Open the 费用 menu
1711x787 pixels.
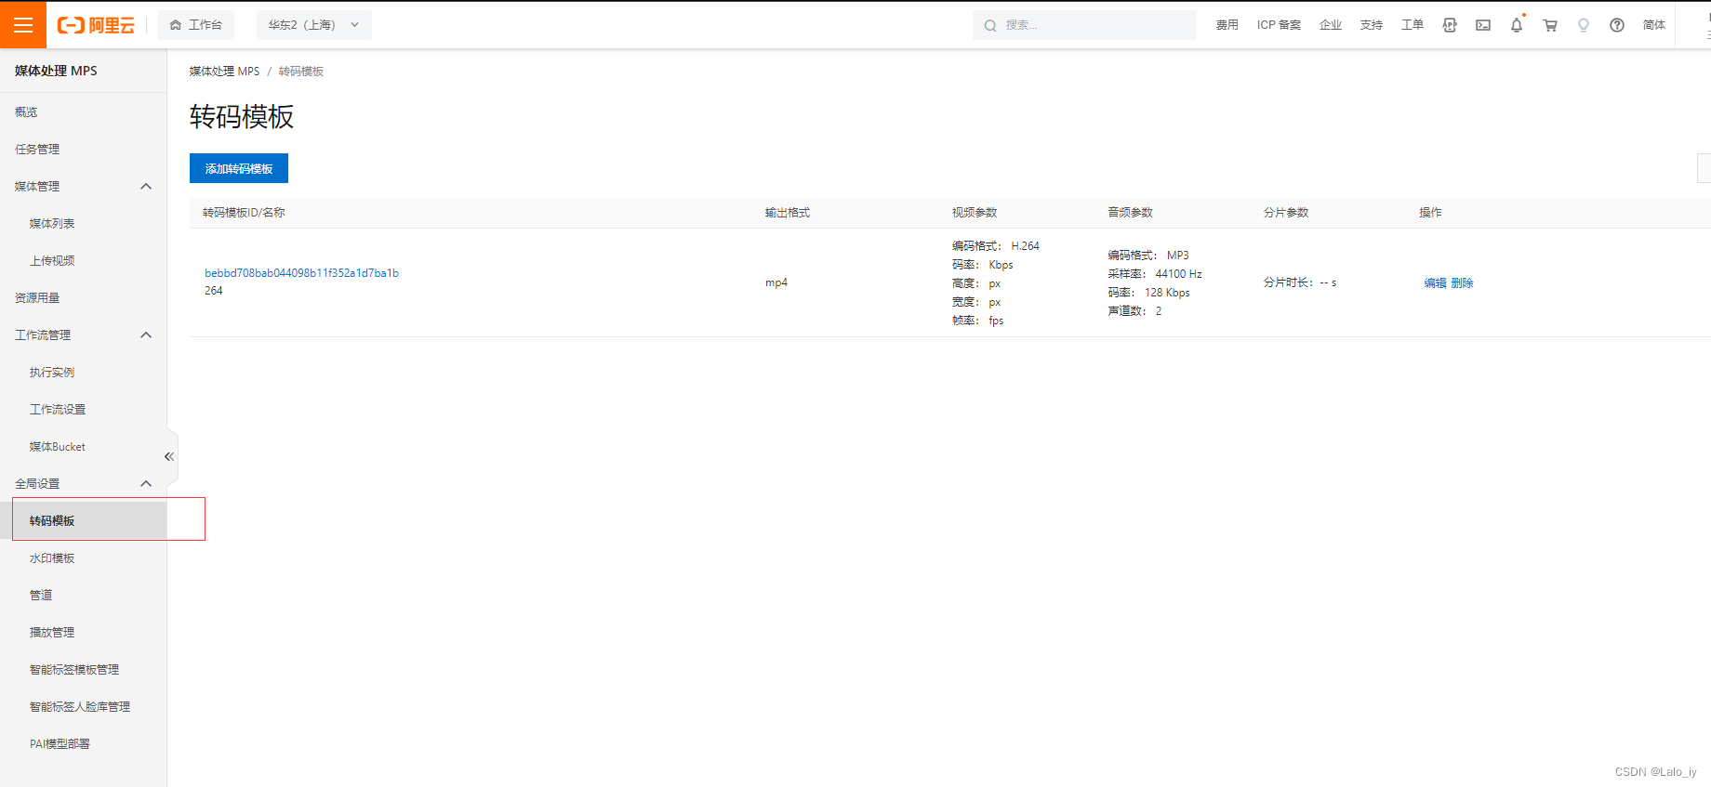click(1227, 25)
